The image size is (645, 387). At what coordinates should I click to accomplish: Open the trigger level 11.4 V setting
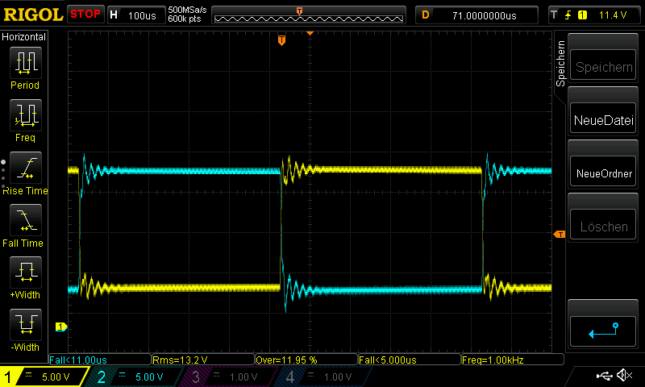[596, 15]
